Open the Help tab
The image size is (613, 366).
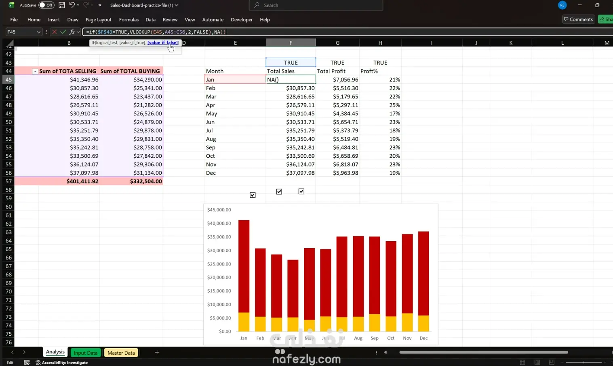265,19
